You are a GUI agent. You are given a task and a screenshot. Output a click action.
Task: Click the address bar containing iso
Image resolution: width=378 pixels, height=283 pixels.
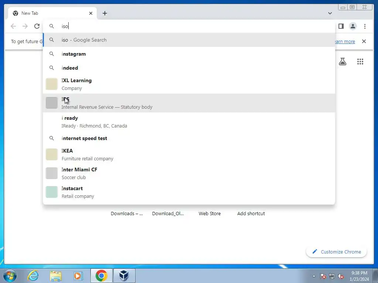click(189, 26)
